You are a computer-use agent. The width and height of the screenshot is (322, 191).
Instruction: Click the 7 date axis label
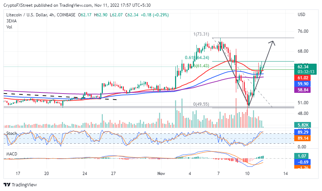[x=218, y=174]
